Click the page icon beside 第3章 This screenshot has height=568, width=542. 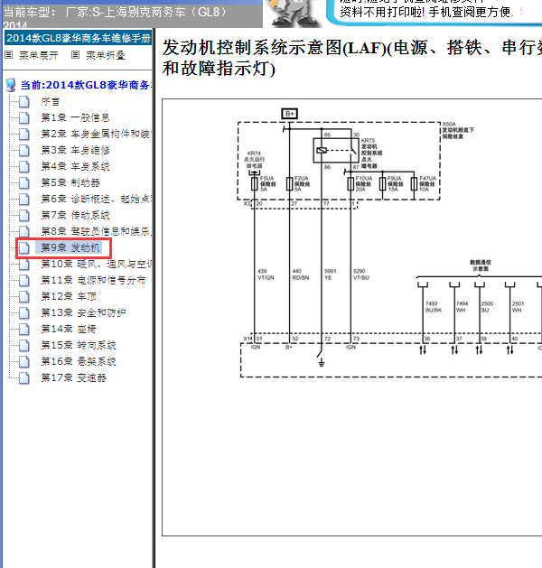(x=24, y=150)
